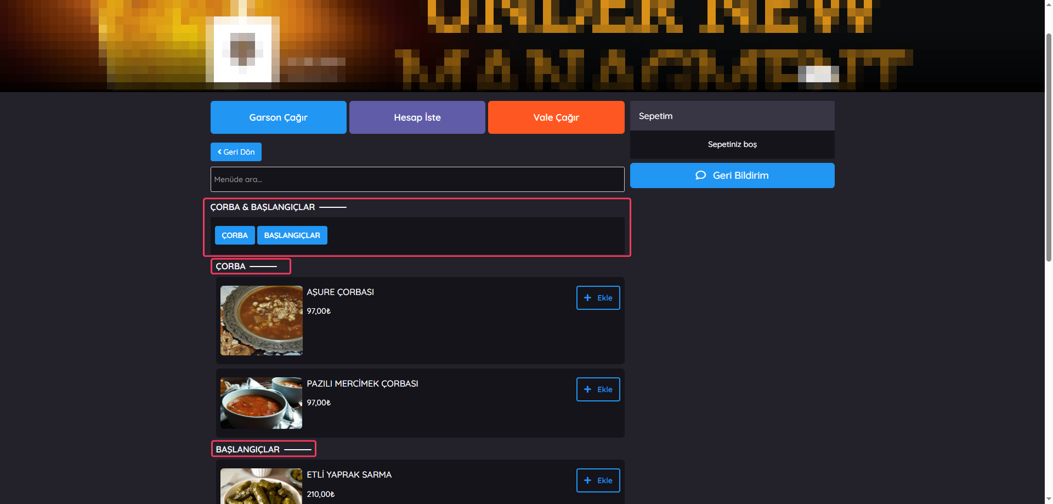Open the Aşure Çorbası food photo

click(x=261, y=320)
